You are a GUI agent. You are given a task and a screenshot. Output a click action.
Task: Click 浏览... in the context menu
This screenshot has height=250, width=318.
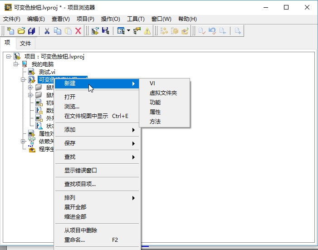[97, 106]
